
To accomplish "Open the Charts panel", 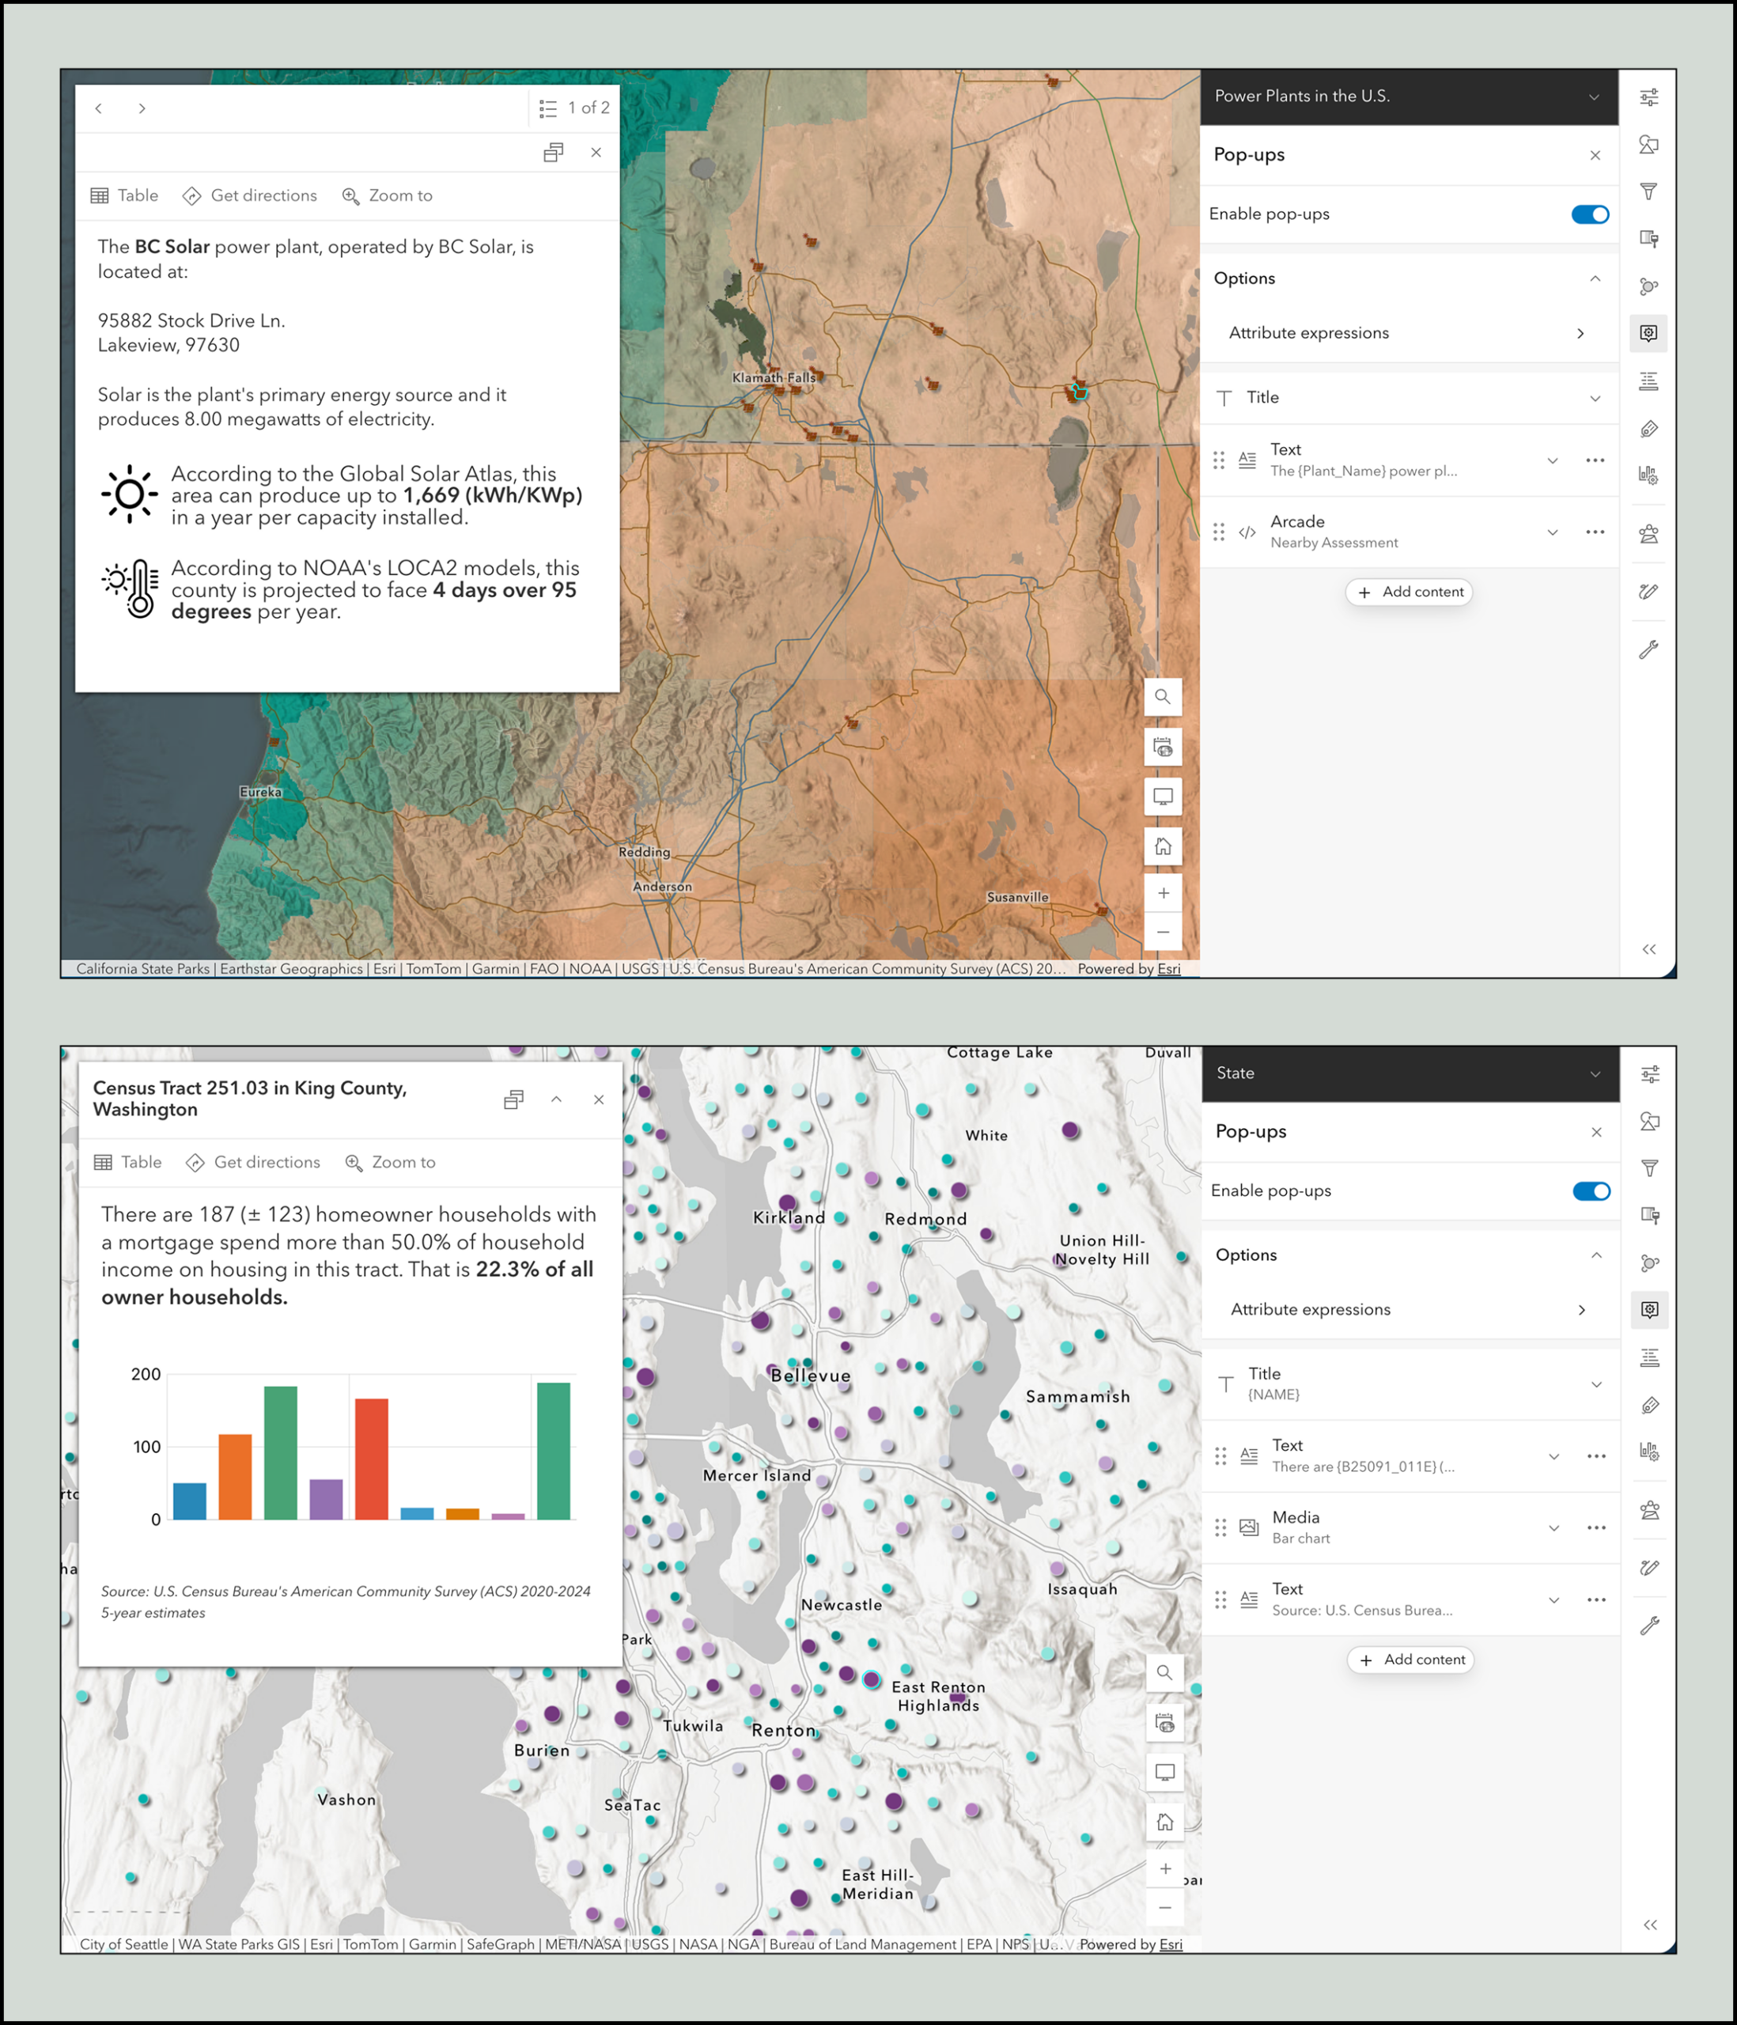I will pos(1649,475).
